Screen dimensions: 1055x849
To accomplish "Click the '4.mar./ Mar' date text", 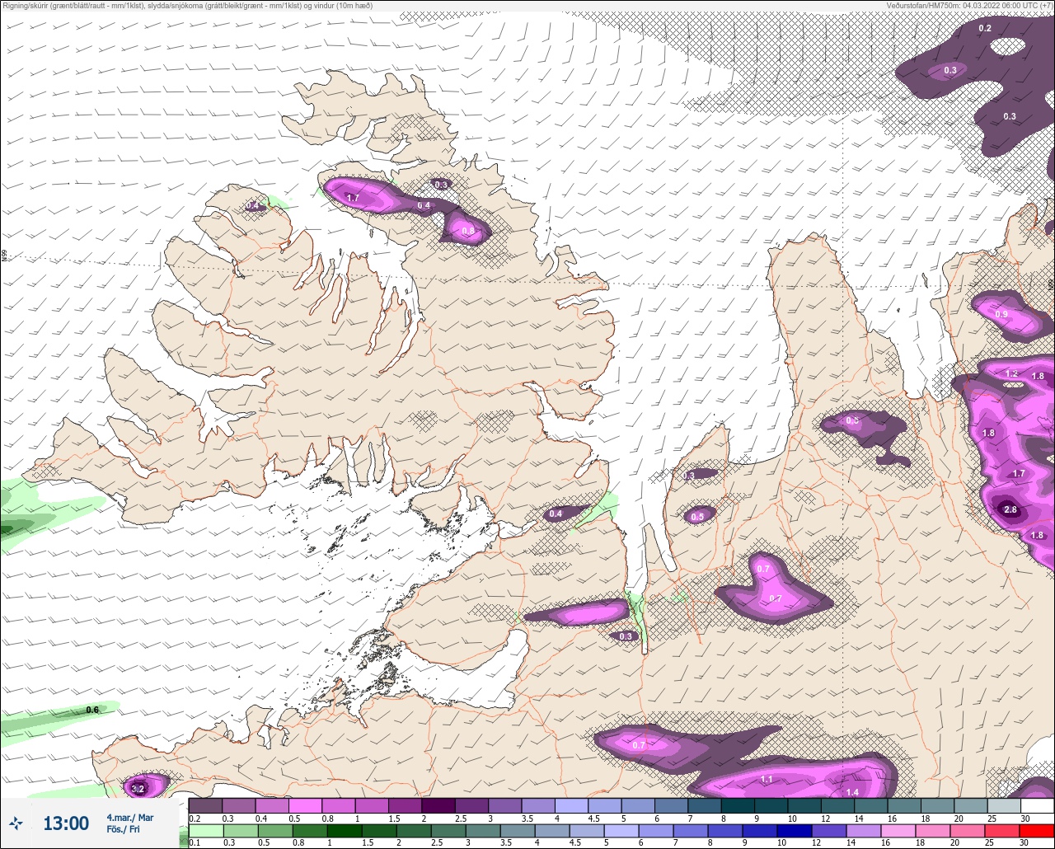I will tap(130, 817).
